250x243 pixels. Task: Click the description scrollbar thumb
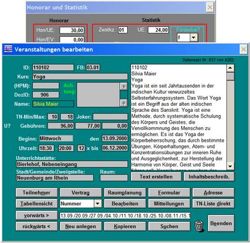(230, 76)
